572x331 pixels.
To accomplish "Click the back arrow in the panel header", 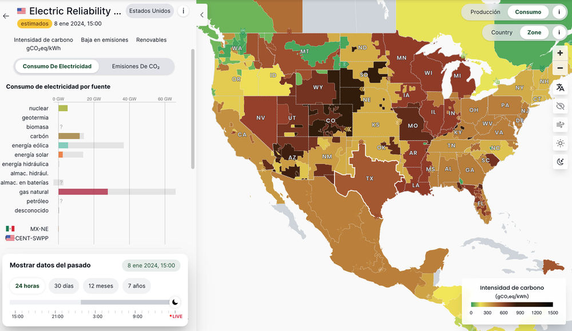I will pos(6,16).
